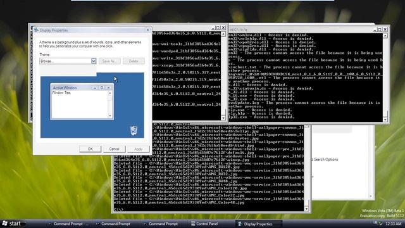Click the preview Active Window minimize button
The image size is (405, 228).
coord(95,87)
